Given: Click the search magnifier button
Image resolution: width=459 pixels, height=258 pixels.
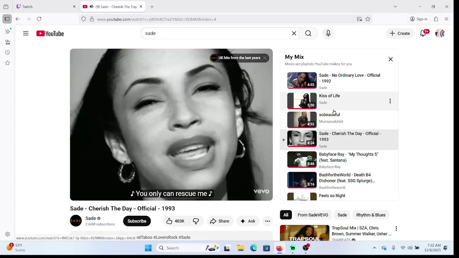Looking at the screenshot, I should 308,33.
